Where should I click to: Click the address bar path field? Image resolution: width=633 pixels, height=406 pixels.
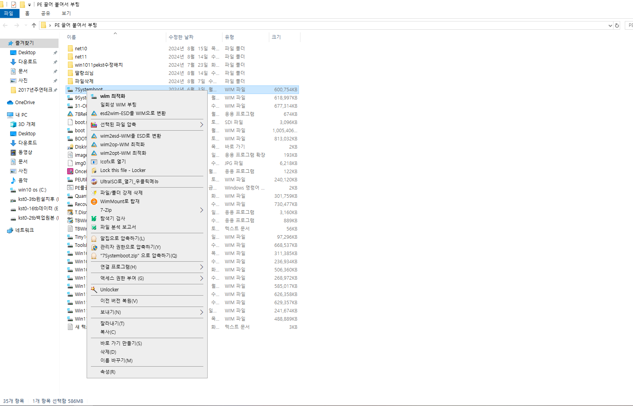point(326,25)
